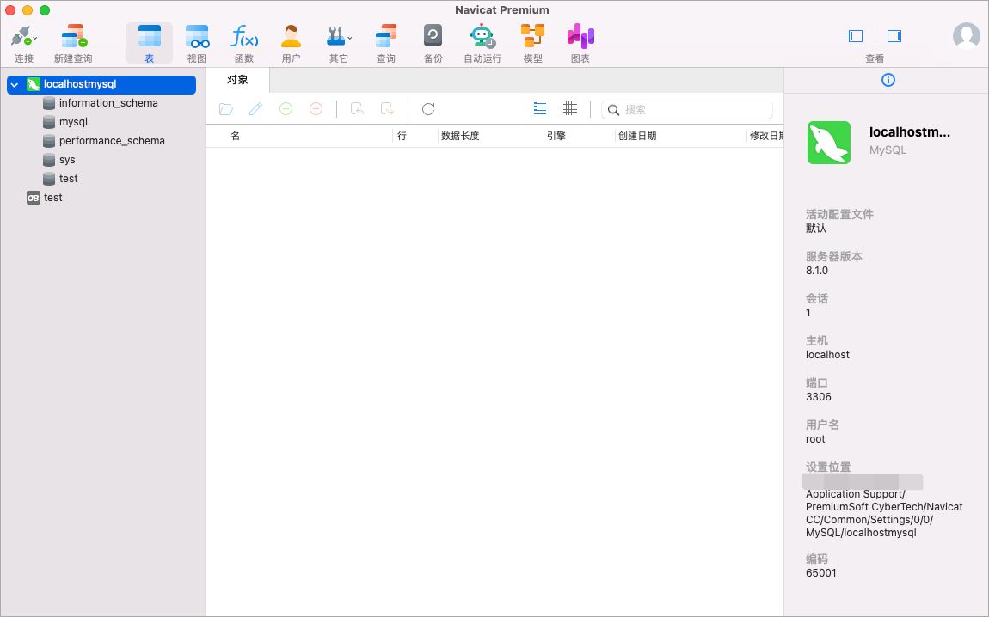Image resolution: width=989 pixels, height=617 pixels.
Task: Open the 新建查询 new query tool
Action: pos(73,43)
